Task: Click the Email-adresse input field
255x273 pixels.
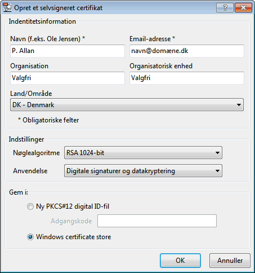Action: (x=187, y=51)
